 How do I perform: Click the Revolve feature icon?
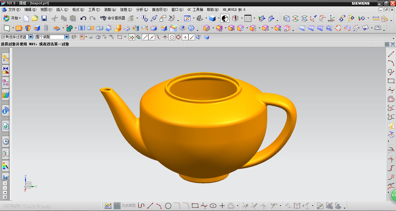(28, 28)
